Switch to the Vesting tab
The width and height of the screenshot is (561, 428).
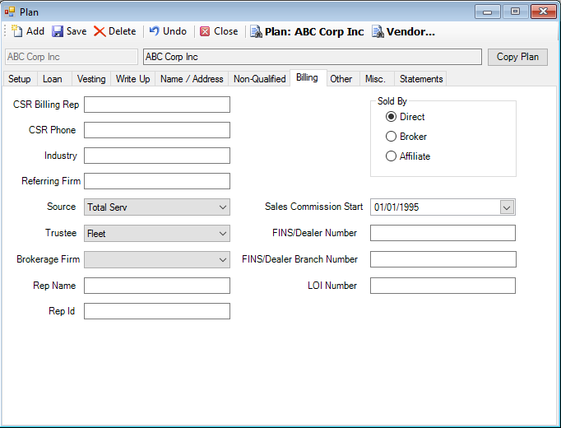point(91,79)
